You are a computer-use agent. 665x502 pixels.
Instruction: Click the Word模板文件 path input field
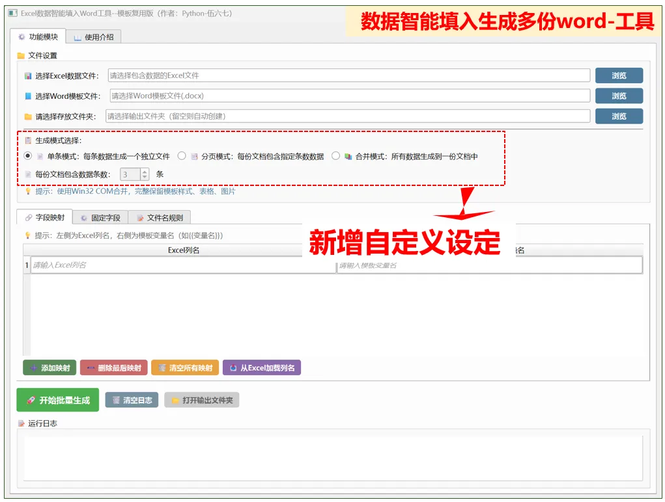coord(350,96)
